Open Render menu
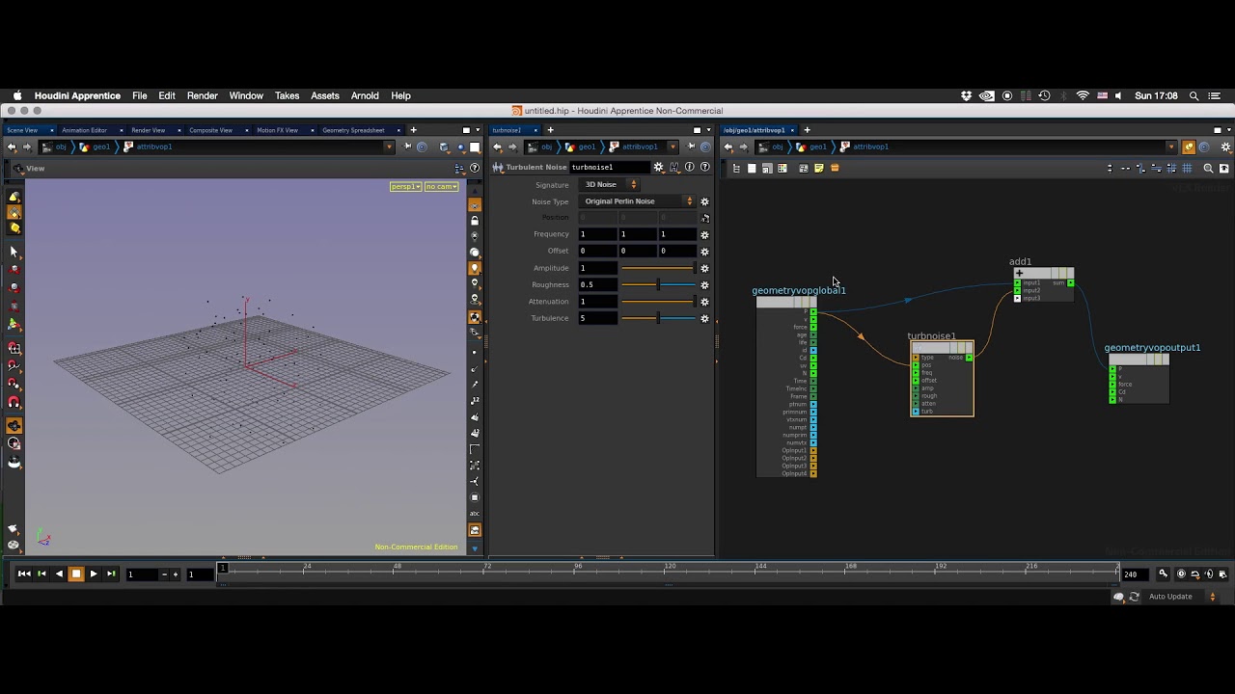 tap(203, 95)
